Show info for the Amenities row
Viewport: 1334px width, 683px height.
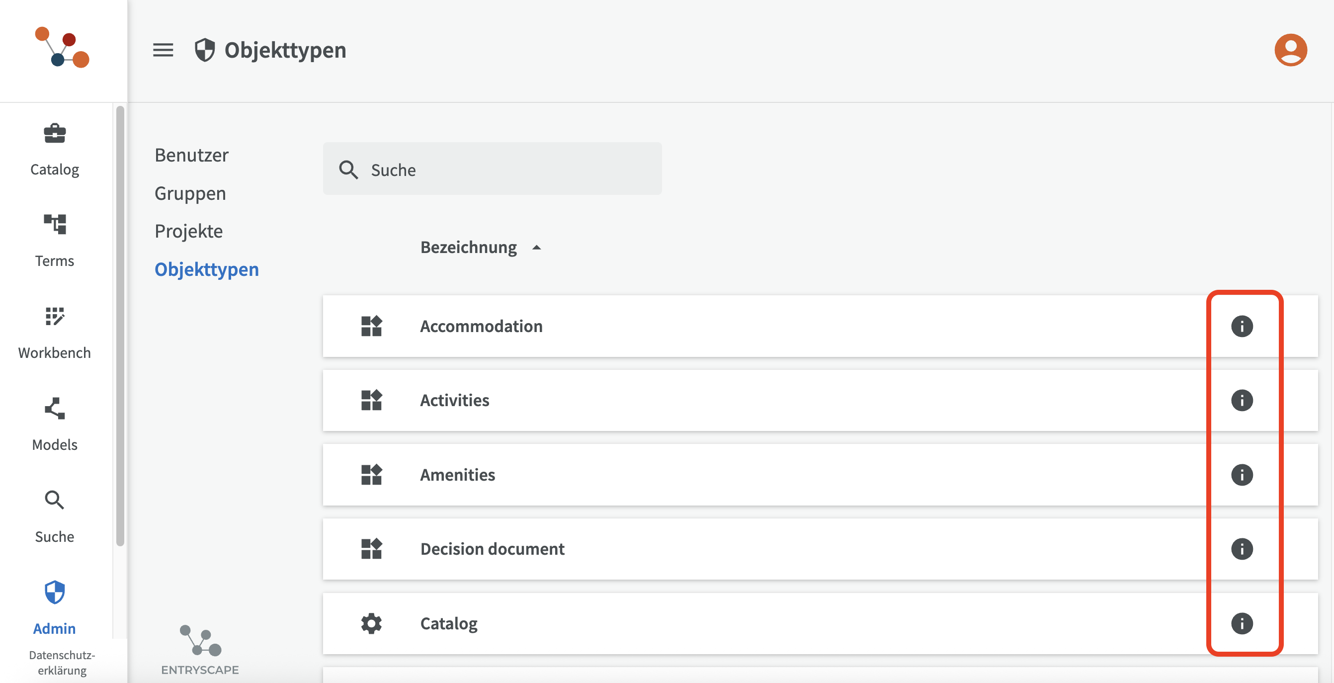[1241, 475]
